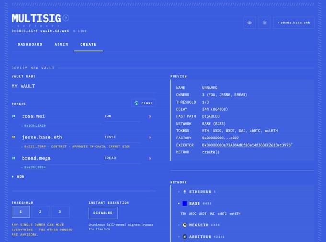Image resolution: width=326 pixels, height=242 pixels.
Task: Click the Arbitrum logo icon
Action: coord(185,237)
